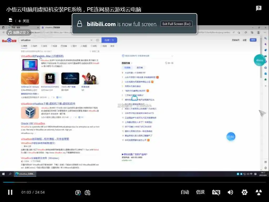Viewport: 269px width, 202px height.
Task: Click the video title text
Action: tap(74, 9)
